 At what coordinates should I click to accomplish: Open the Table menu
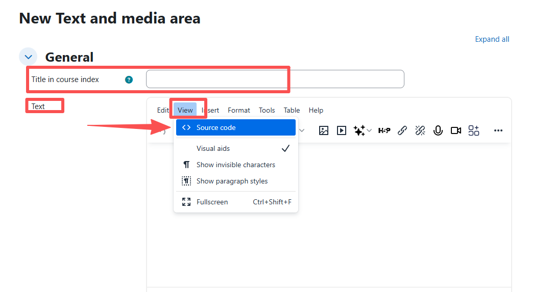click(x=292, y=110)
